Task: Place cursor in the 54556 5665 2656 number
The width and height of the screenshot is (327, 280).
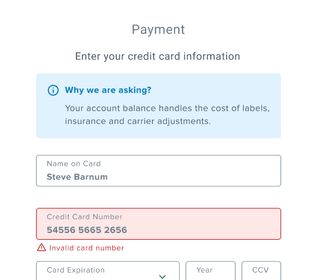Action: (x=87, y=230)
